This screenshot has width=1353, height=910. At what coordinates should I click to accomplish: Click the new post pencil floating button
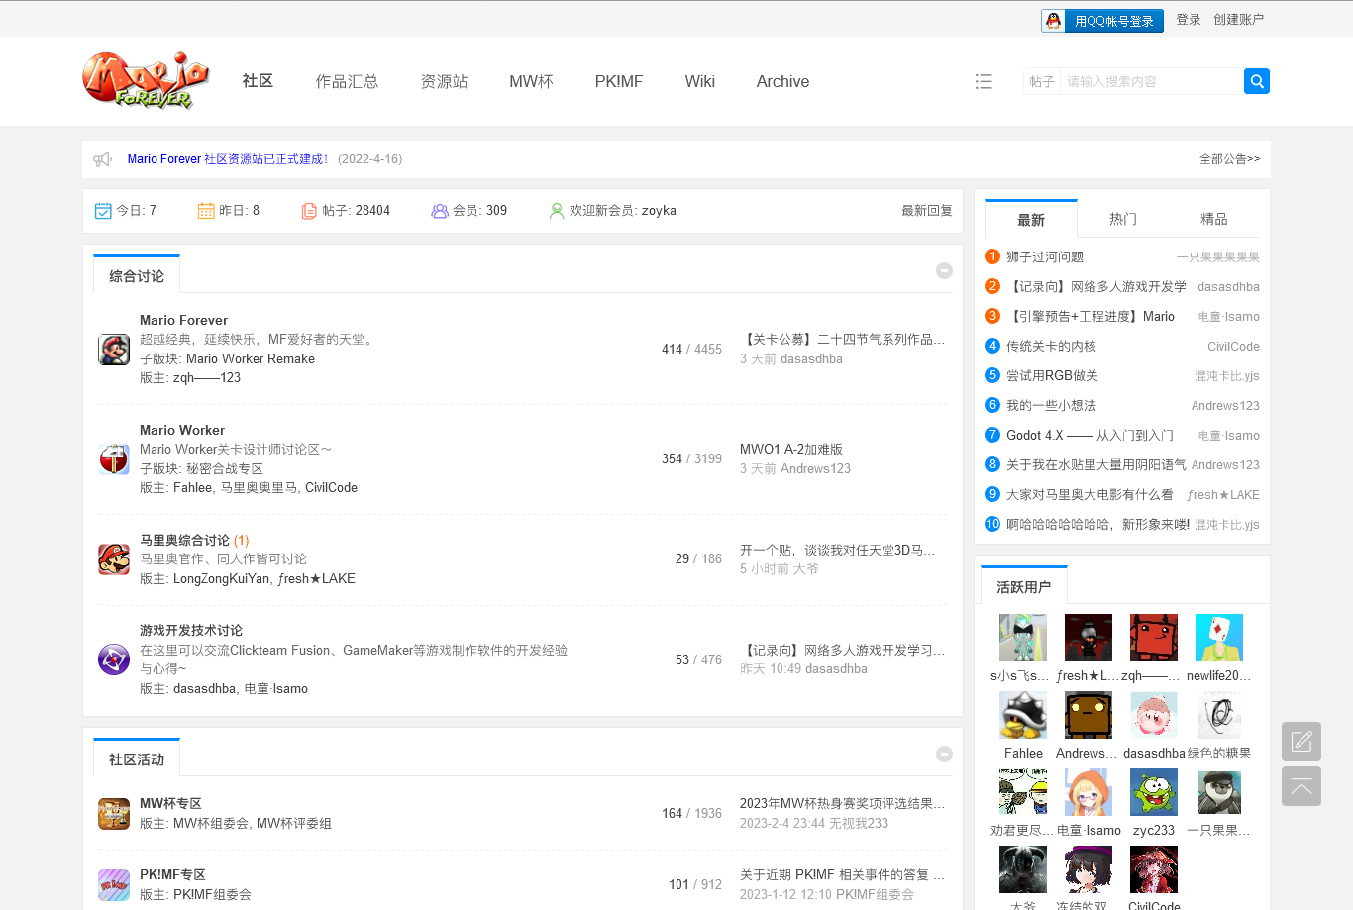(x=1301, y=742)
